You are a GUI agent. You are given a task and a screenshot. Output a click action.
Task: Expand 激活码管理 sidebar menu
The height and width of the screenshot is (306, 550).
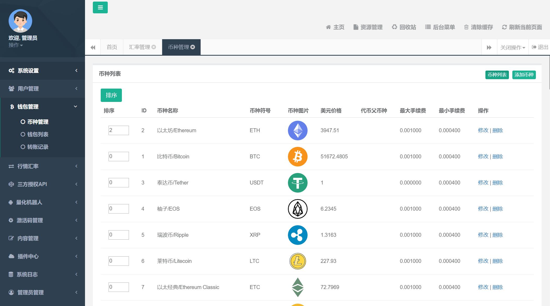coord(42,220)
